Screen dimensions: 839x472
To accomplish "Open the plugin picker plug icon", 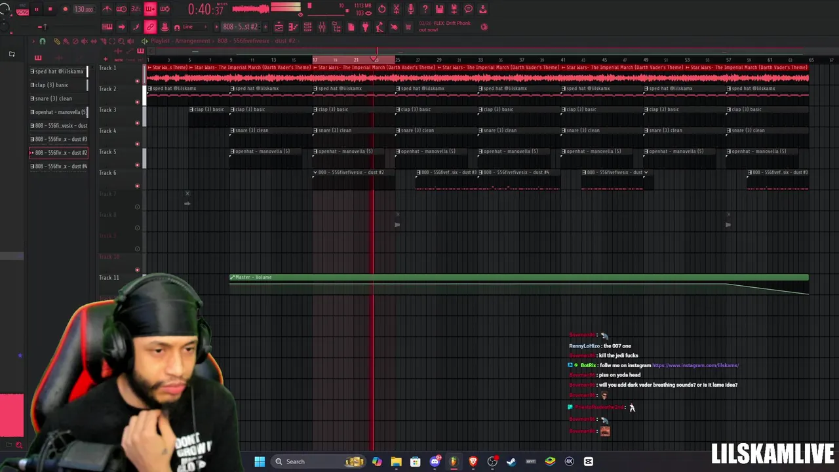I will (365, 27).
